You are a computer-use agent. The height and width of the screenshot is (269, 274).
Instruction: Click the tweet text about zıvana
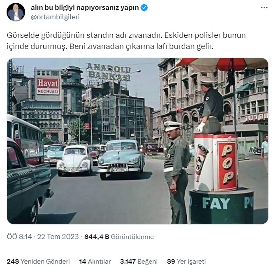pyautogui.click(x=126, y=41)
